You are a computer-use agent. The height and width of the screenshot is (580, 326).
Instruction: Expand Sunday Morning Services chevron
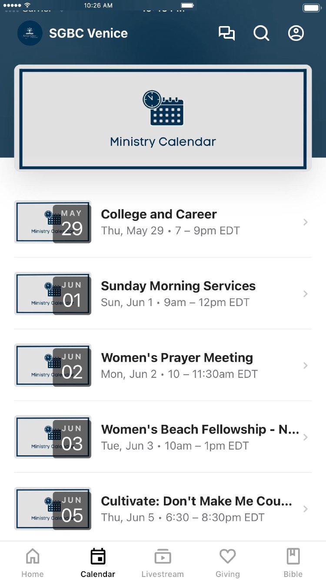point(306,294)
